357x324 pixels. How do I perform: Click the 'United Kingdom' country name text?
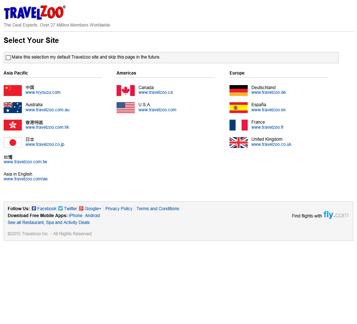(267, 139)
